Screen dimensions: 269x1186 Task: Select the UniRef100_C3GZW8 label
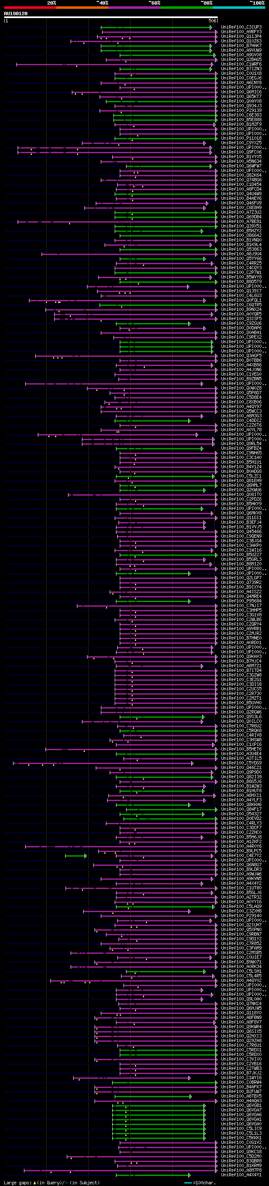tap(241, 675)
